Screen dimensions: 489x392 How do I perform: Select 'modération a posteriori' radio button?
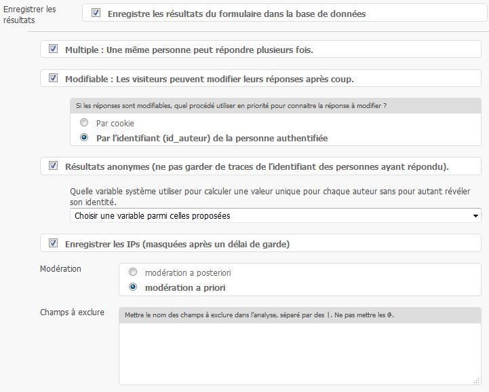(x=133, y=272)
